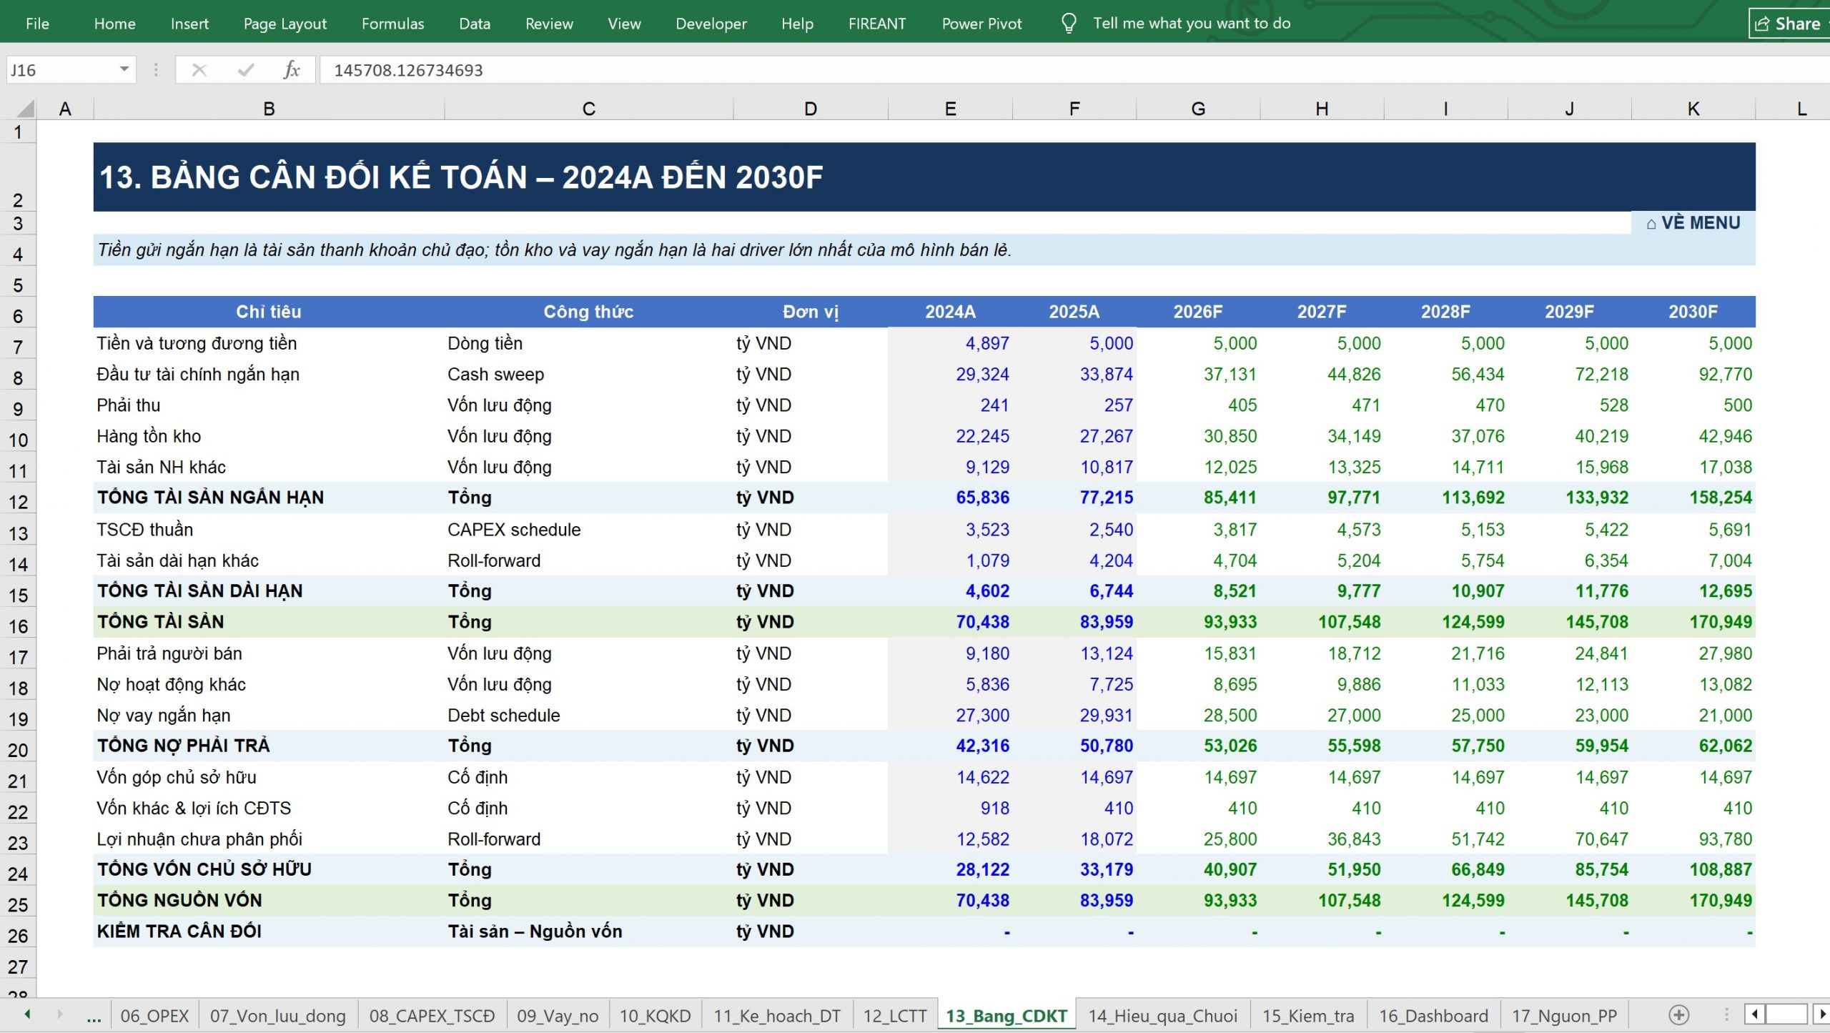
Task: Open the Name Box dropdown arrow
Action: pos(124,69)
